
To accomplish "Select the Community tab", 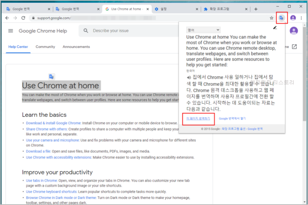I will pyautogui.click(x=45, y=47).
